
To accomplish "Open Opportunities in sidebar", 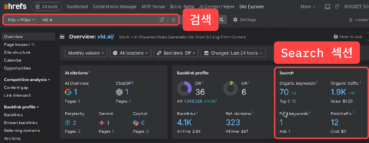I will pos(17,68).
